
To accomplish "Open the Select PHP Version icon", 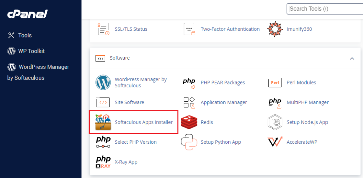I will pyautogui.click(x=103, y=142).
